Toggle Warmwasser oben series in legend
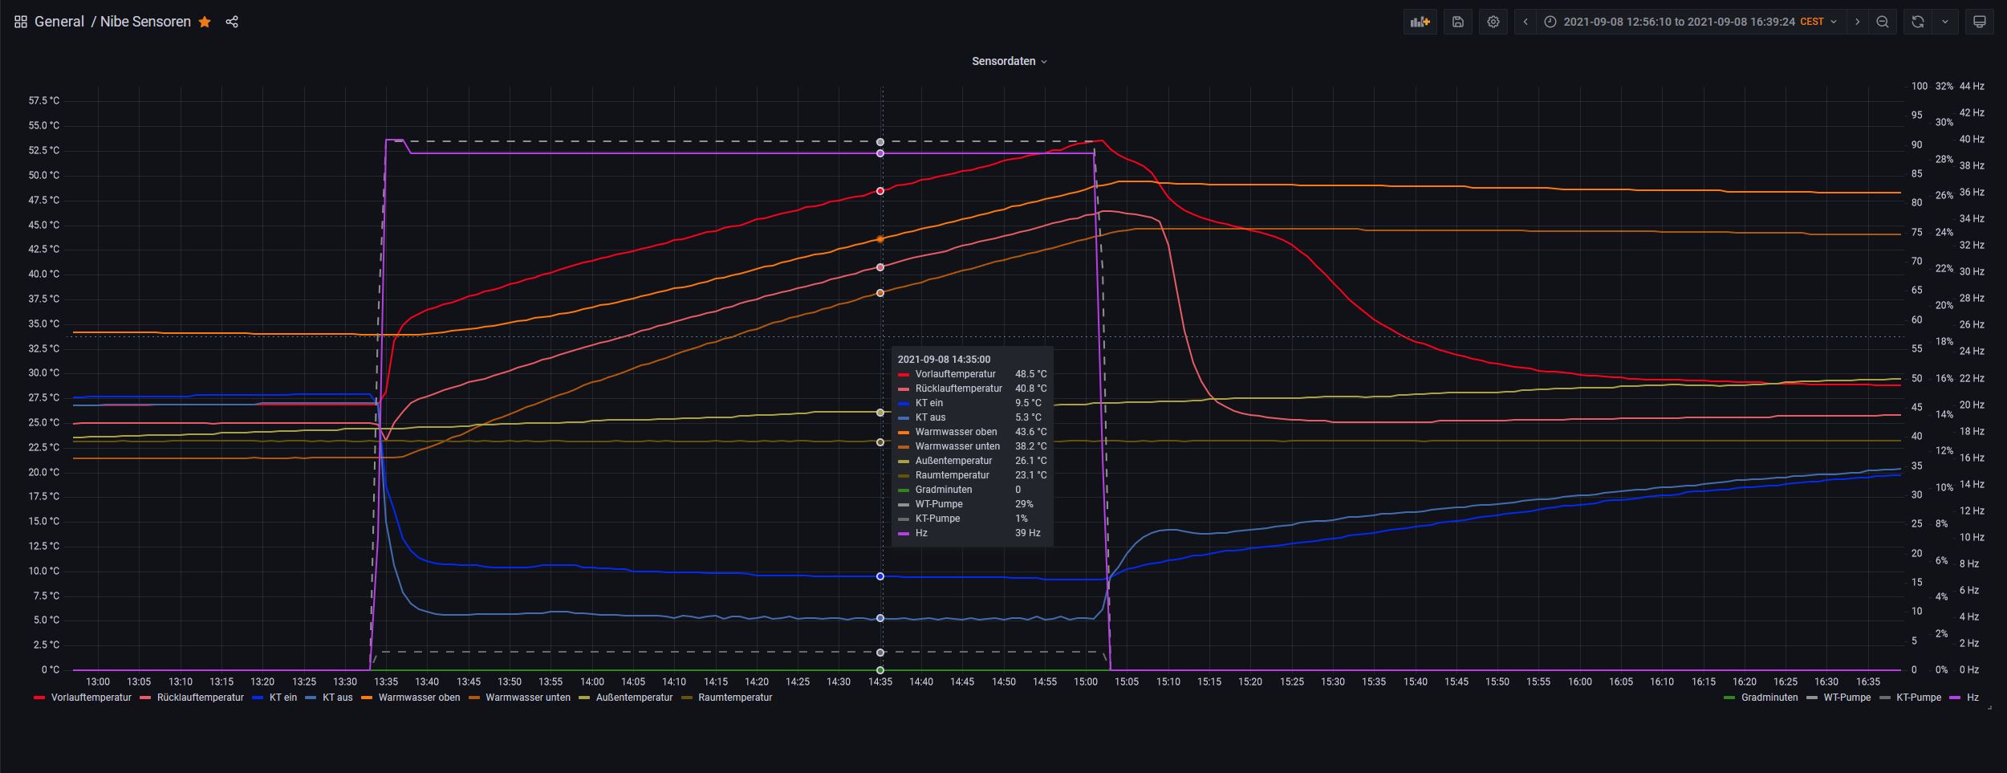The height and width of the screenshot is (773, 2007). point(419,698)
